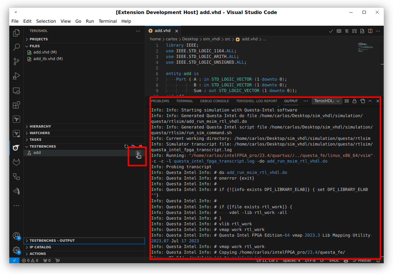
Task: Open the Manage gear icon
Action: tap(16, 250)
